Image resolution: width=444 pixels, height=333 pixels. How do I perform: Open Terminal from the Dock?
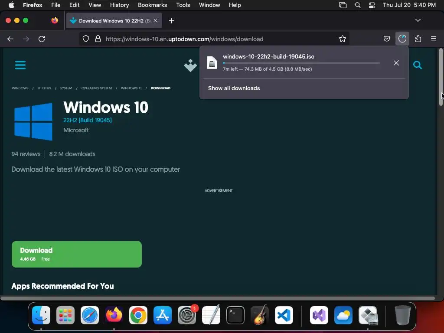[x=235, y=315]
